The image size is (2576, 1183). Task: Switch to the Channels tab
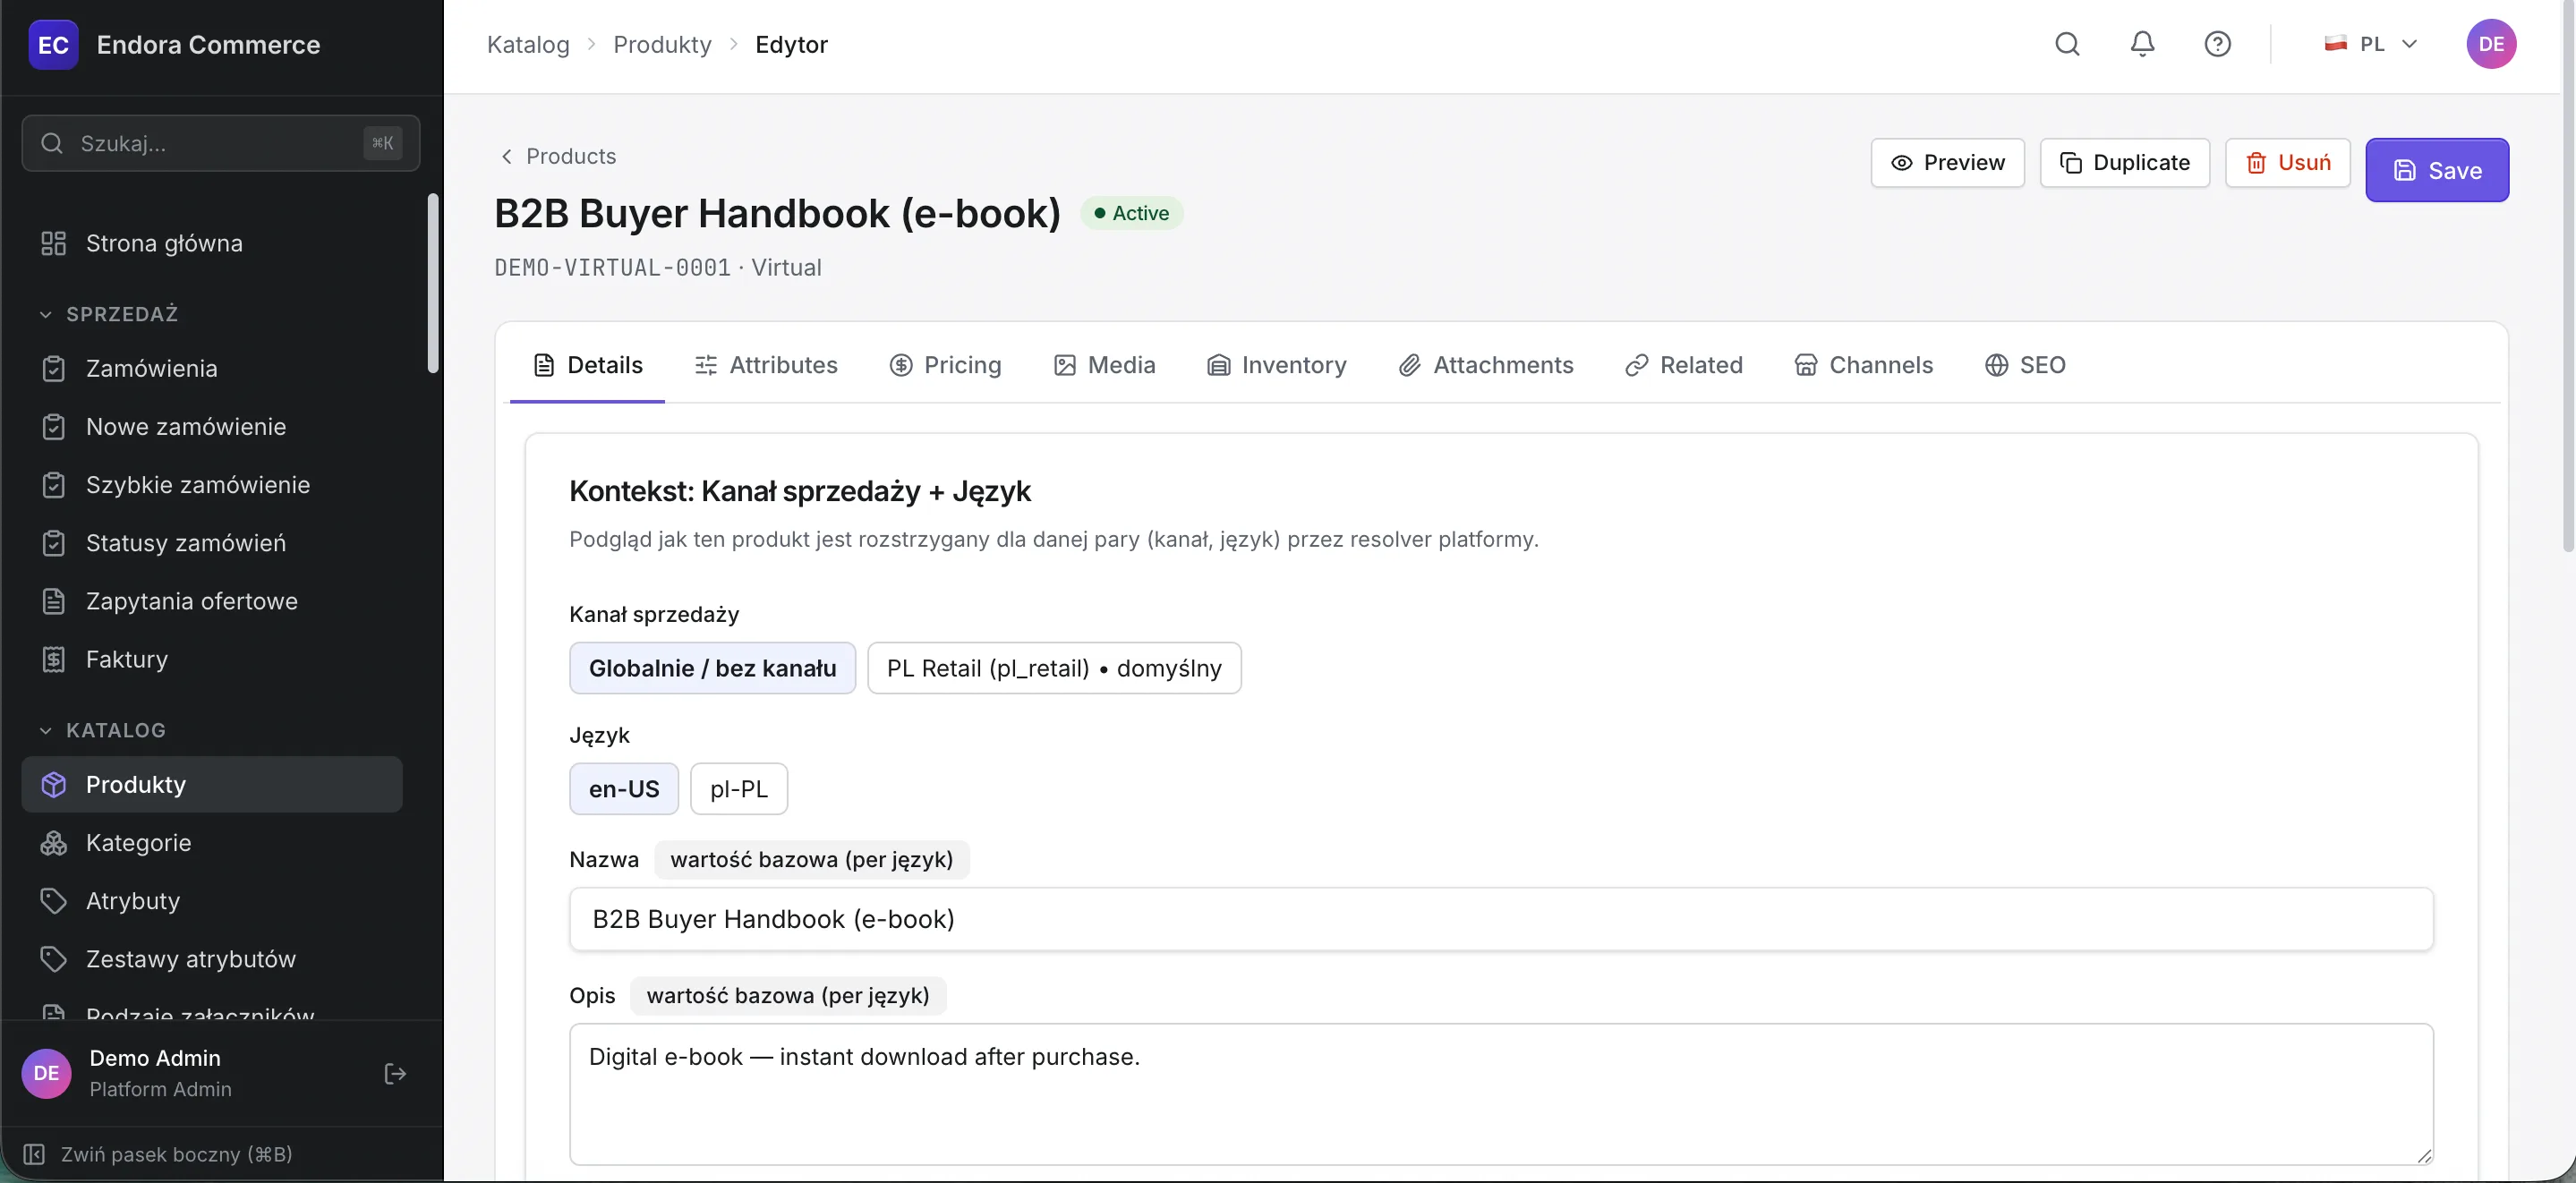1863,365
